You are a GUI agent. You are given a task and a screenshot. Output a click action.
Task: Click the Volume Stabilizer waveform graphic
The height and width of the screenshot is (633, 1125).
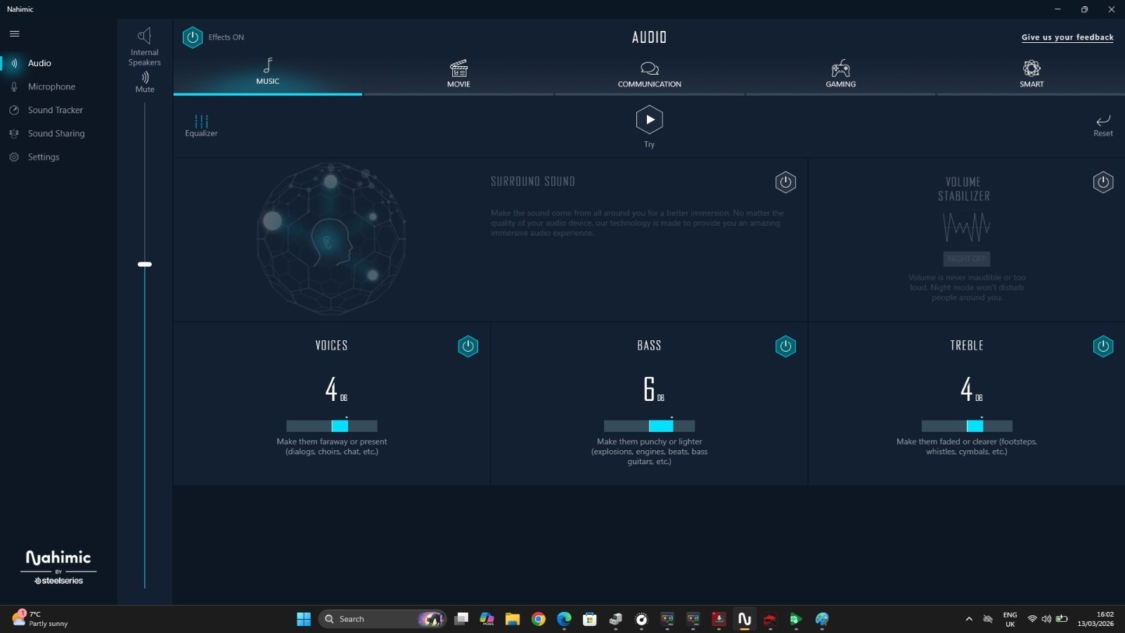(967, 226)
